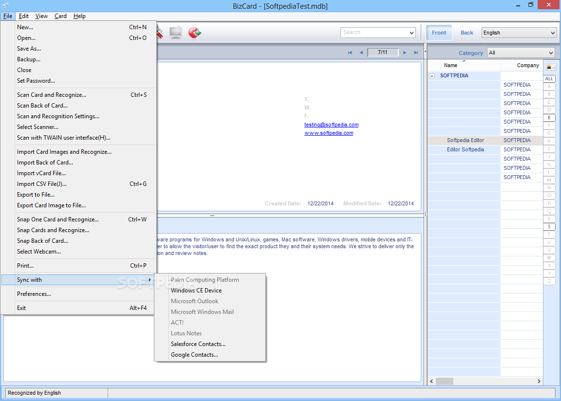Open the Search dropdown arrow

pos(412,33)
